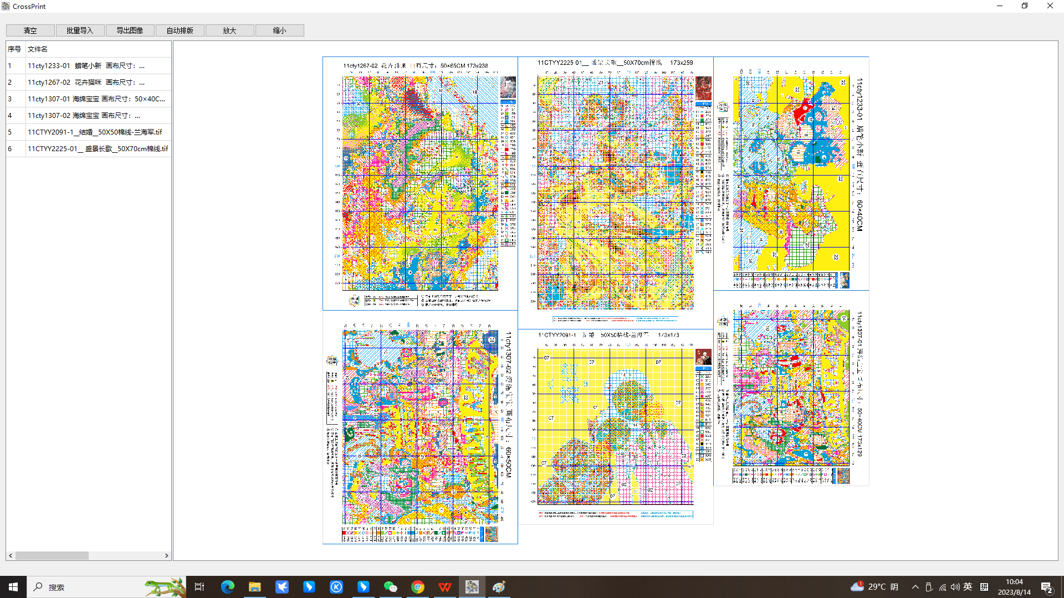1064x598 pixels.
Task: Click the taskbar search box
Action: pyautogui.click(x=106, y=587)
